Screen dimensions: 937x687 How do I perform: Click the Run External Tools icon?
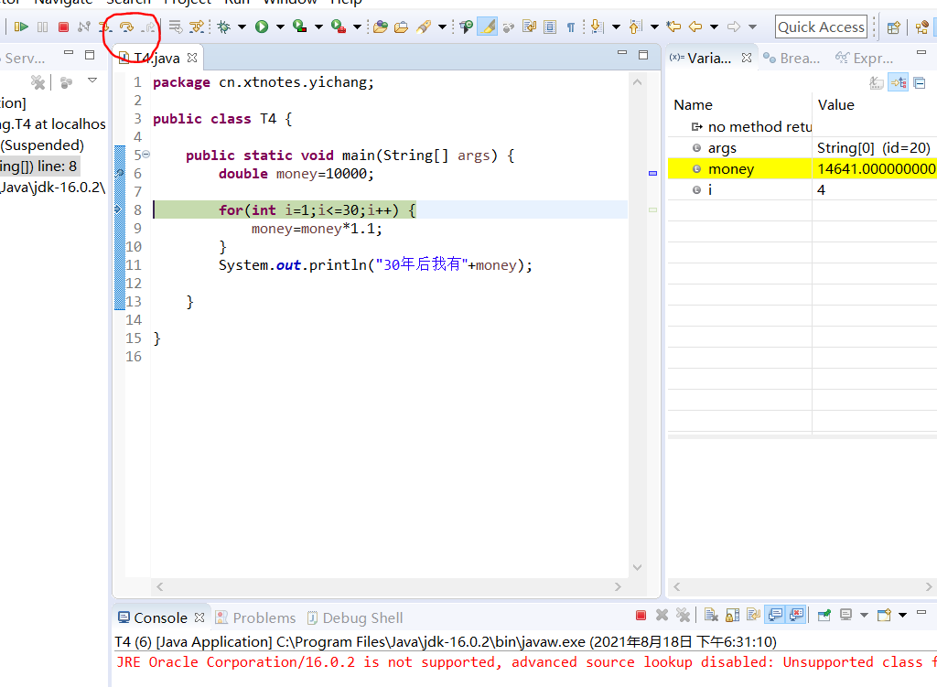[x=339, y=27]
